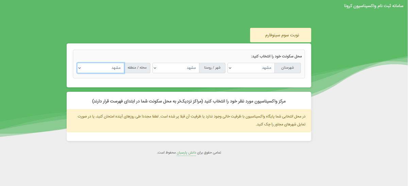The height and width of the screenshot is (186, 408).
Task: Click the yellow warning message about empty capacity
Action: [189, 121]
